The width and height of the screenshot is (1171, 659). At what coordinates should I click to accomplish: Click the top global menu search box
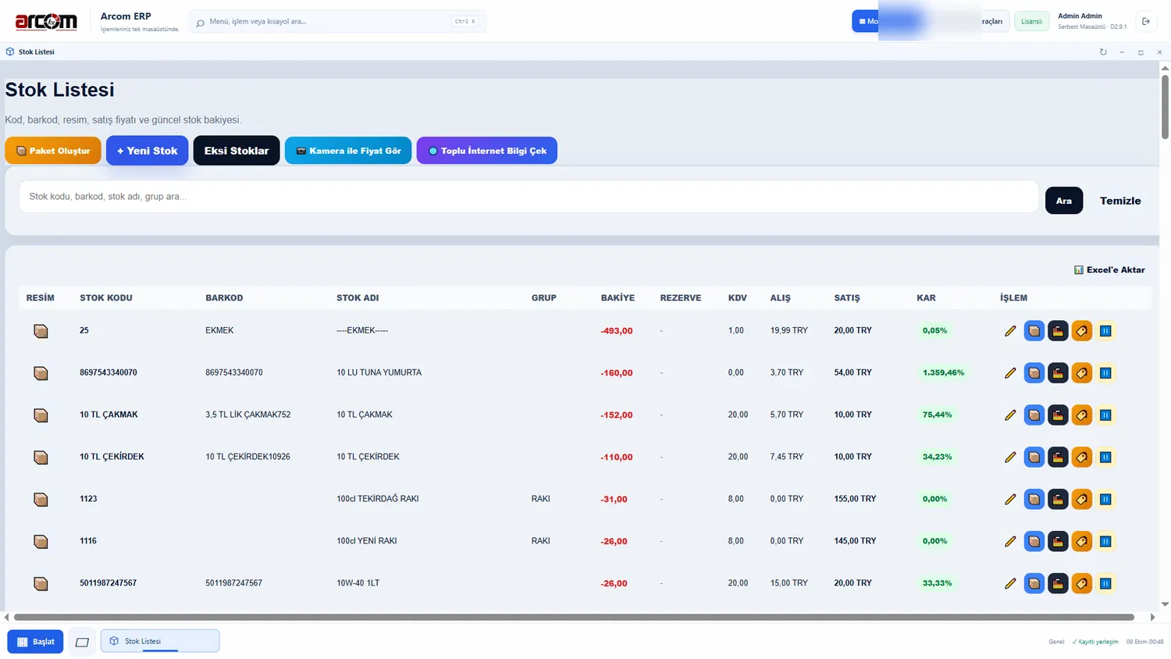tap(337, 21)
